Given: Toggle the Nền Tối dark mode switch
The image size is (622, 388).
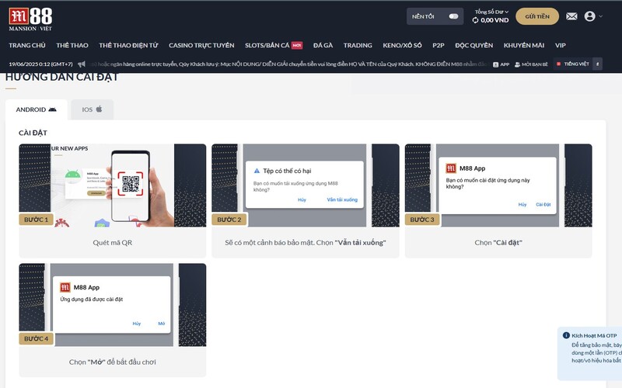Looking at the screenshot, I should (453, 16).
